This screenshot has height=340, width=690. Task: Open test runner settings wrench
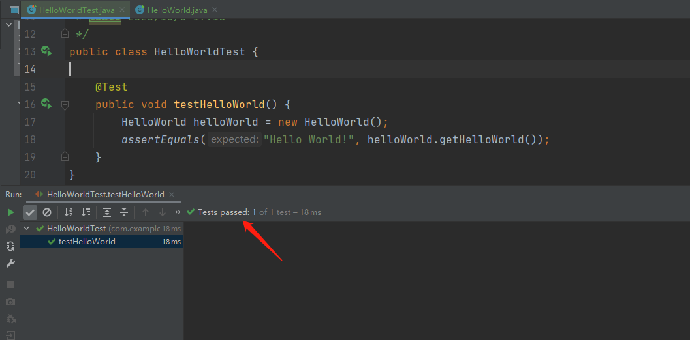[10, 263]
